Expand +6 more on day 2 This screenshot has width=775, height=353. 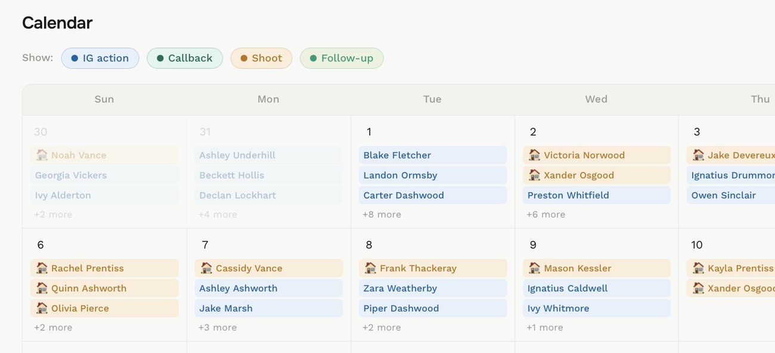tap(545, 214)
